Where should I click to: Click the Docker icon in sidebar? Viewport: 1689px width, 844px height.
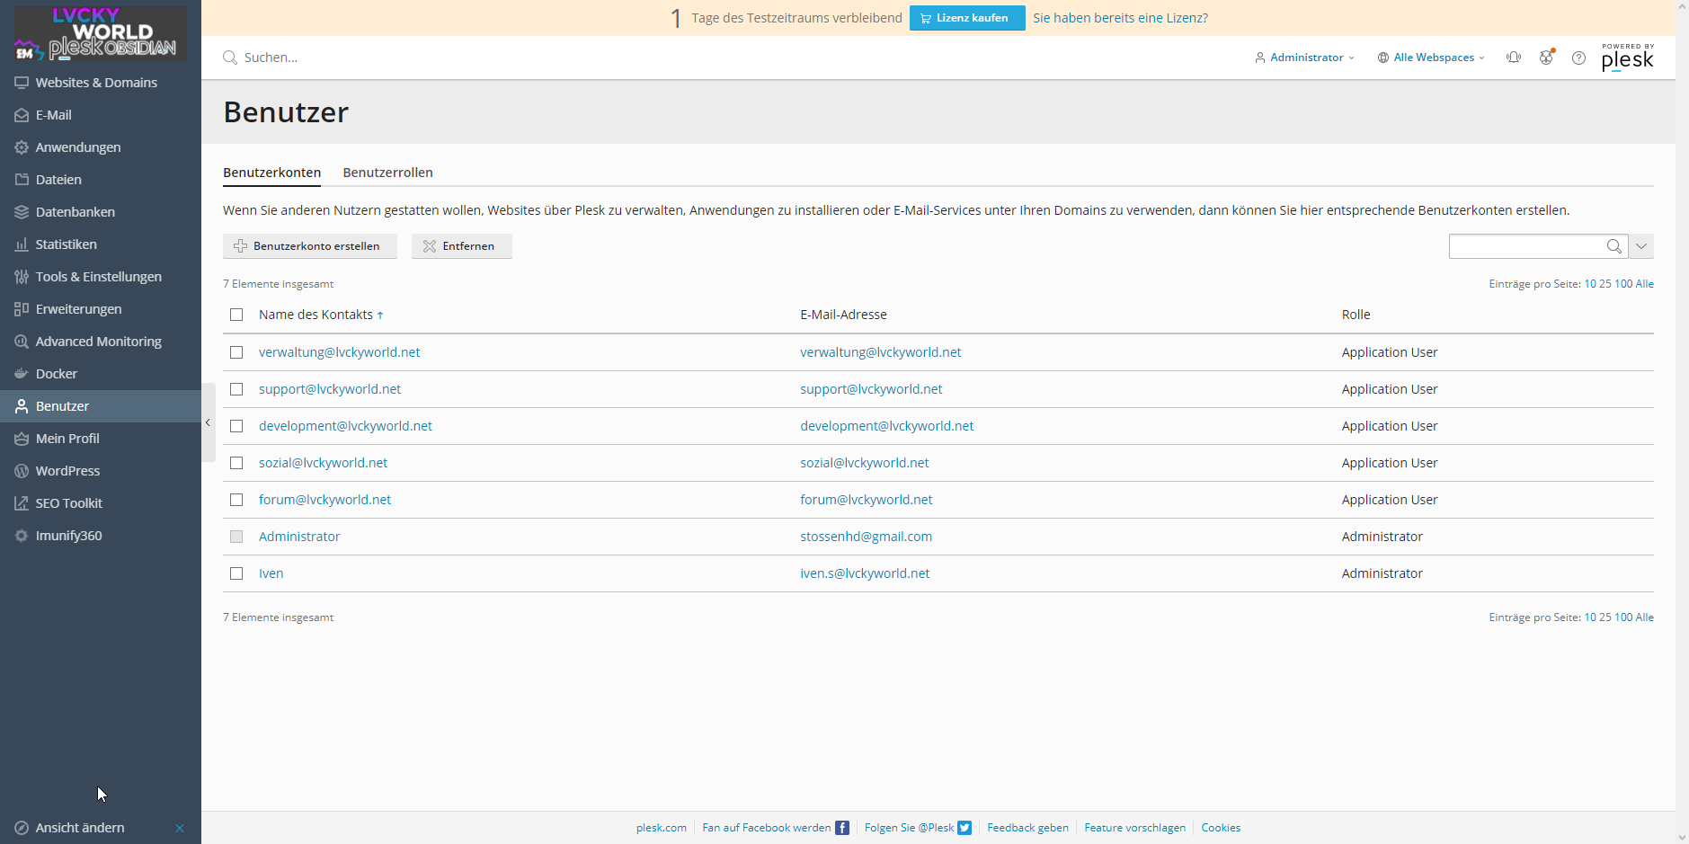[22, 374]
